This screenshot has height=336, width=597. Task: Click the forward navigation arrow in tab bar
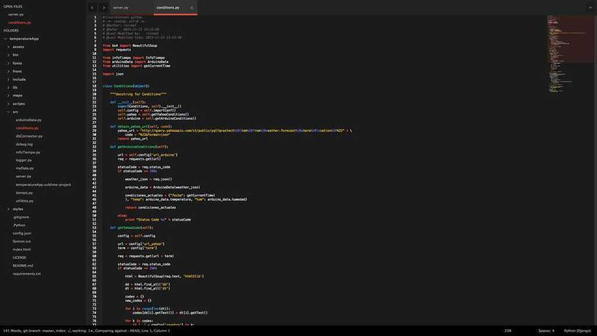click(x=103, y=8)
